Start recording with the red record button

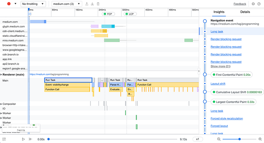(x=9, y=4)
